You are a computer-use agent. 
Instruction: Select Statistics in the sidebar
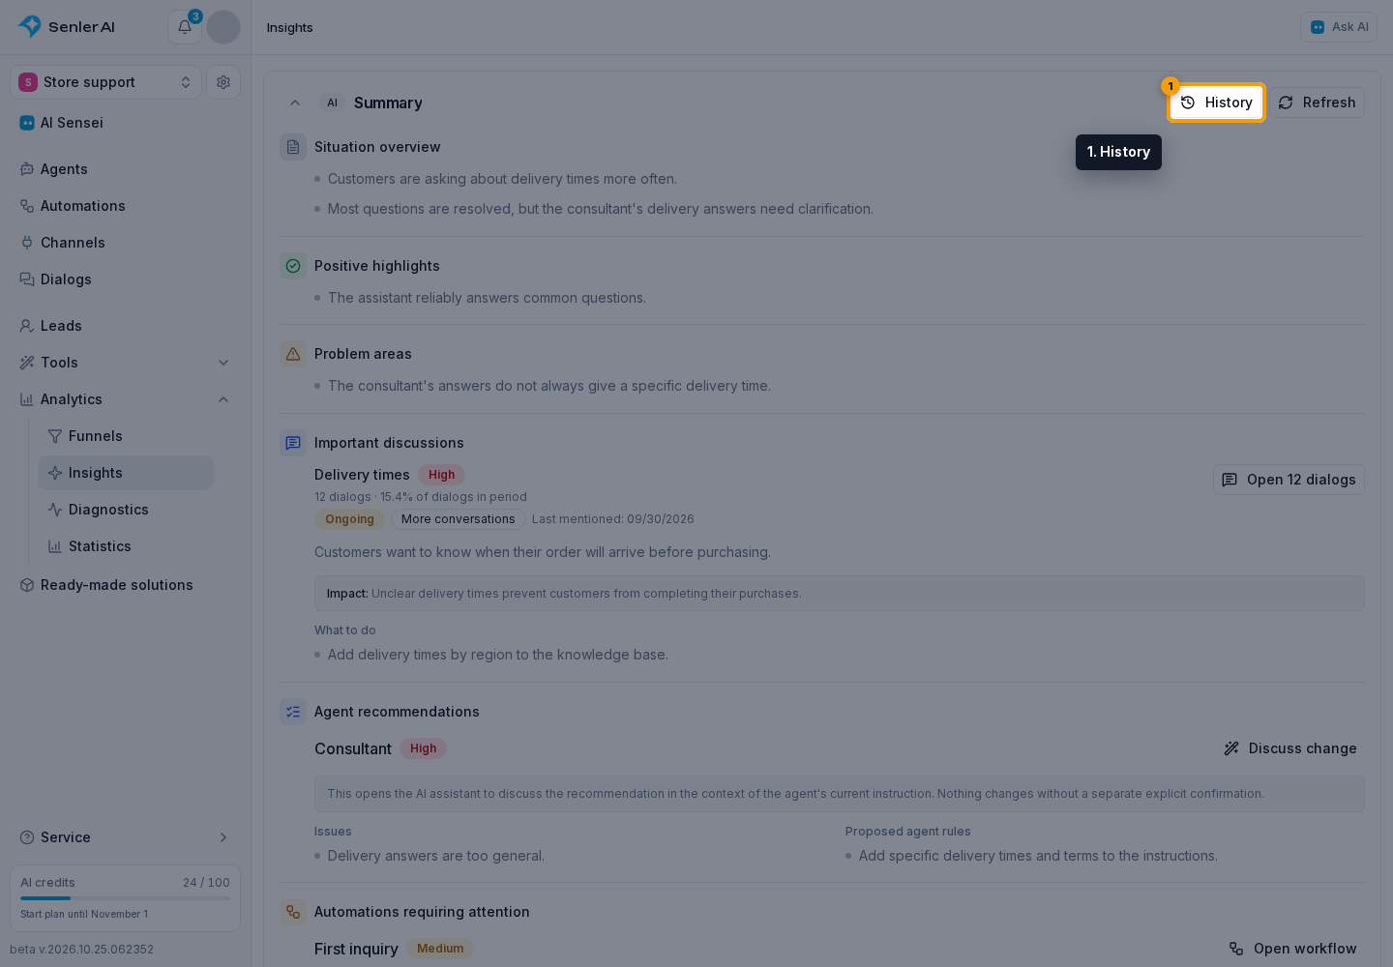coord(126,546)
